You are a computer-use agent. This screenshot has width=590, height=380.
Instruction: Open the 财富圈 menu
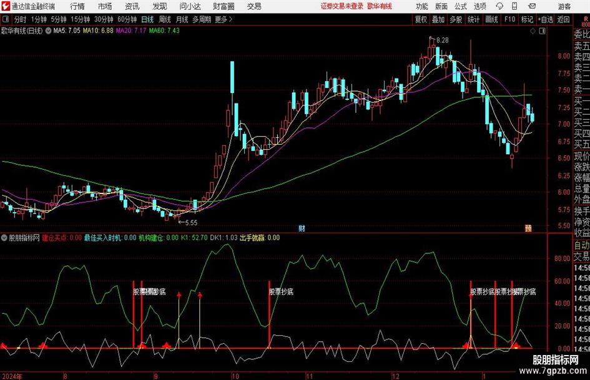pos(224,6)
